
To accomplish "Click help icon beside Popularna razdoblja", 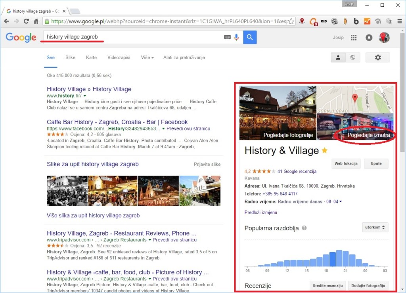I will pyautogui.click(x=304, y=228).
